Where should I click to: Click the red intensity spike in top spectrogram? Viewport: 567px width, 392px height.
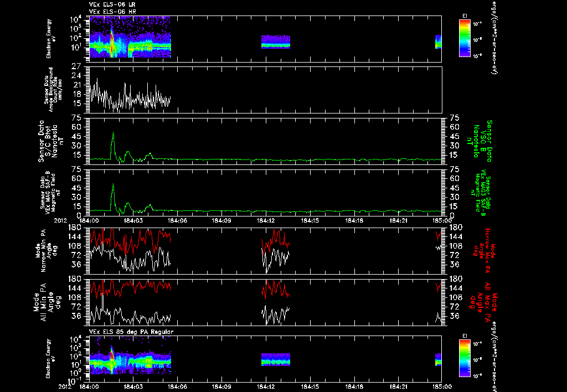tap(112, 43)
